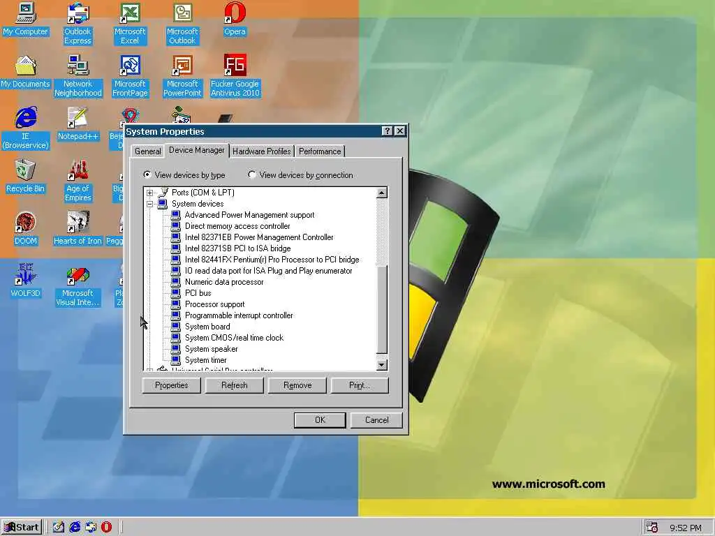Switch to the Performance tab
Screen dimensions: 715x536
tap(320, 151)
